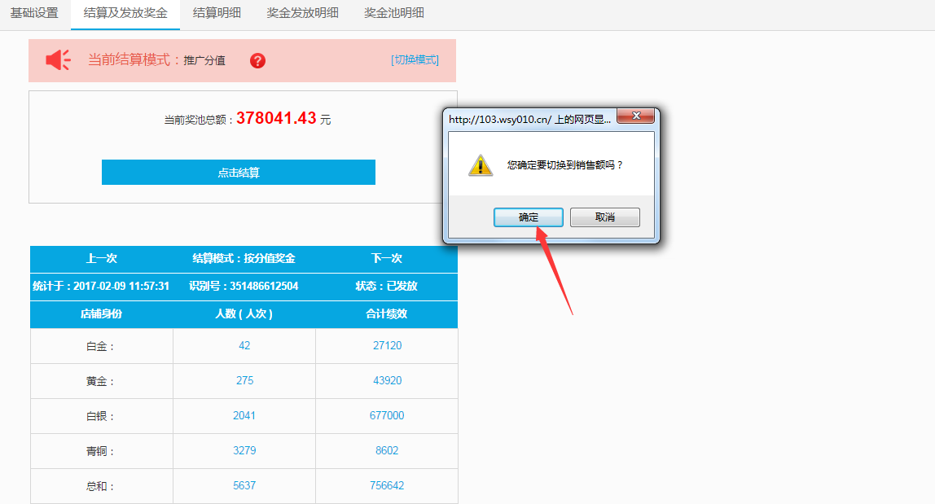The height and width of the screenshot is (504, 935).
Task: Select the 结算及发放奖金 tab
Action: (125, 13)
